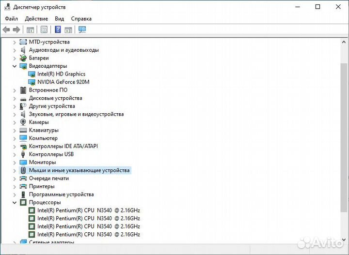Open the Файл menu
The height and width of the screenshot is (255, 349).
[x=11, y=19]
